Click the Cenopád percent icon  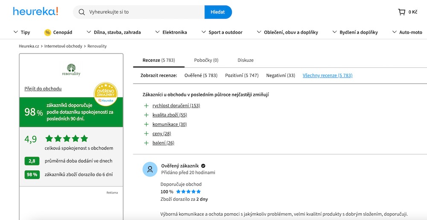pyautogui.click(x=47, y=32)
